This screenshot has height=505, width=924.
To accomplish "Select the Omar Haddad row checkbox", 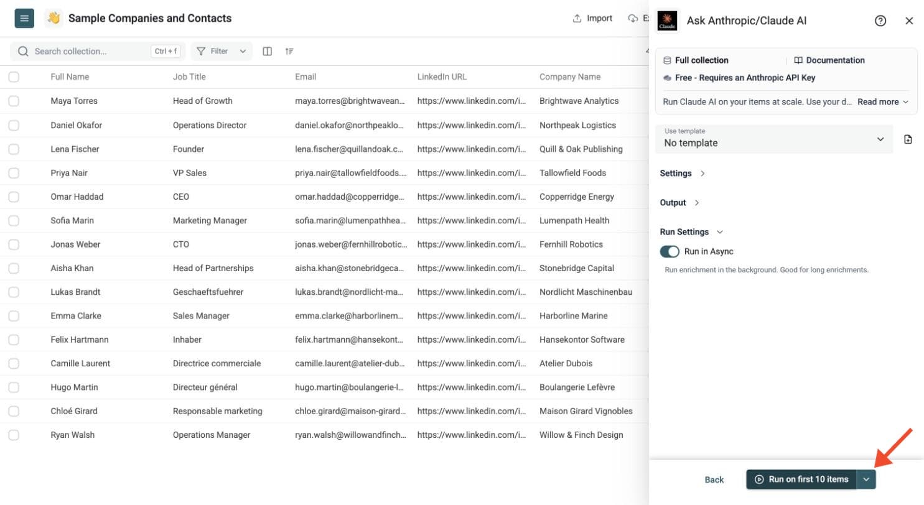I will tap(14, 197).
